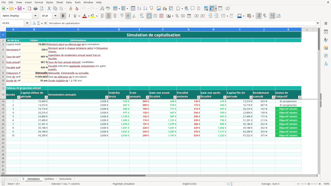Insert a pivot table

click(171, 9)
